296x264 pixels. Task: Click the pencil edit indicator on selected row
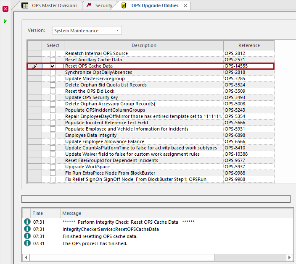point(34,66)
